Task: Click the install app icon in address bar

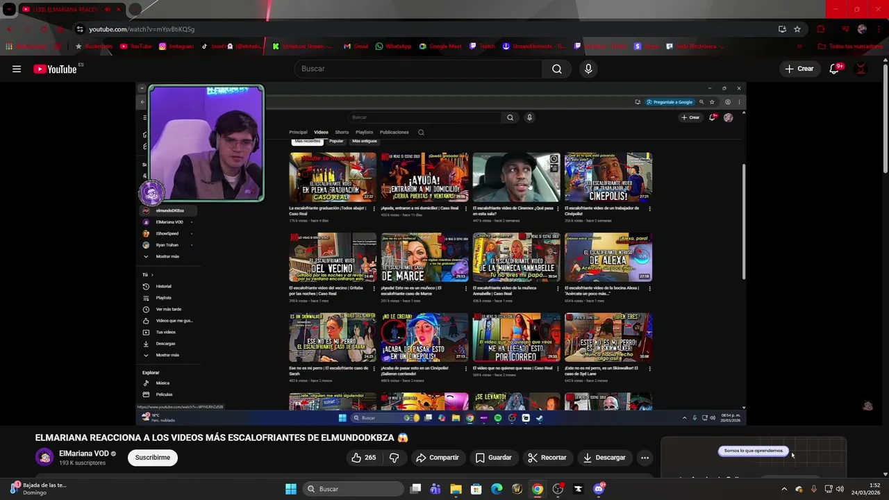Action: [782, 29]
